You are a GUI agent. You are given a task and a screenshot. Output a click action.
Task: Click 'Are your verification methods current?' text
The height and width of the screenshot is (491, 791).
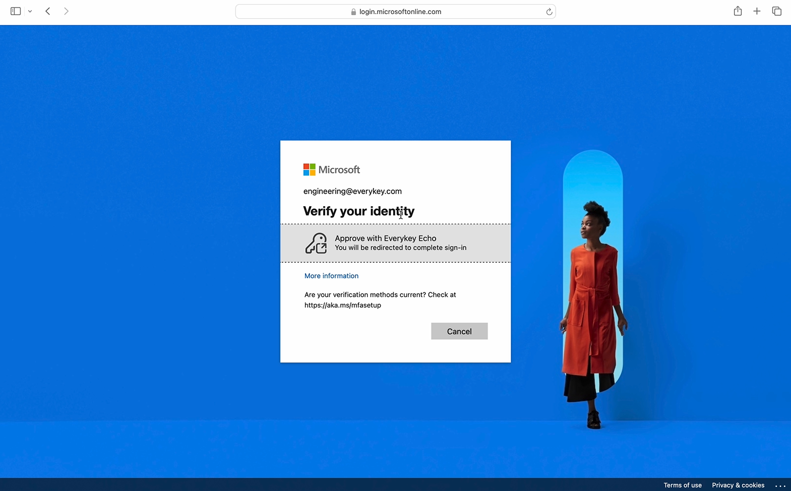pyautogui.click(x=365, y=294)
